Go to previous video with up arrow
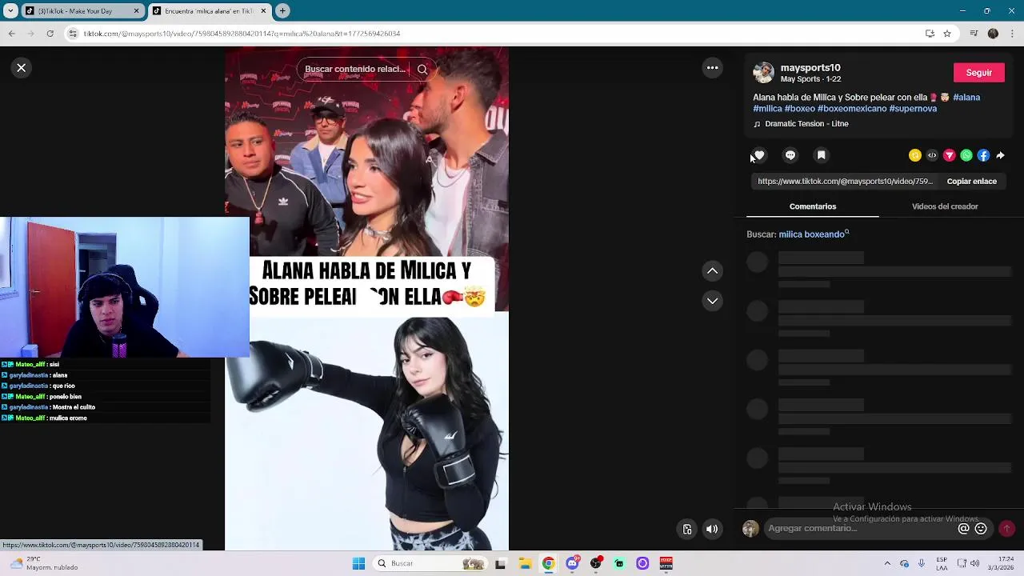The height and width of the screenshot is (576, 1024). click(712, 271)
